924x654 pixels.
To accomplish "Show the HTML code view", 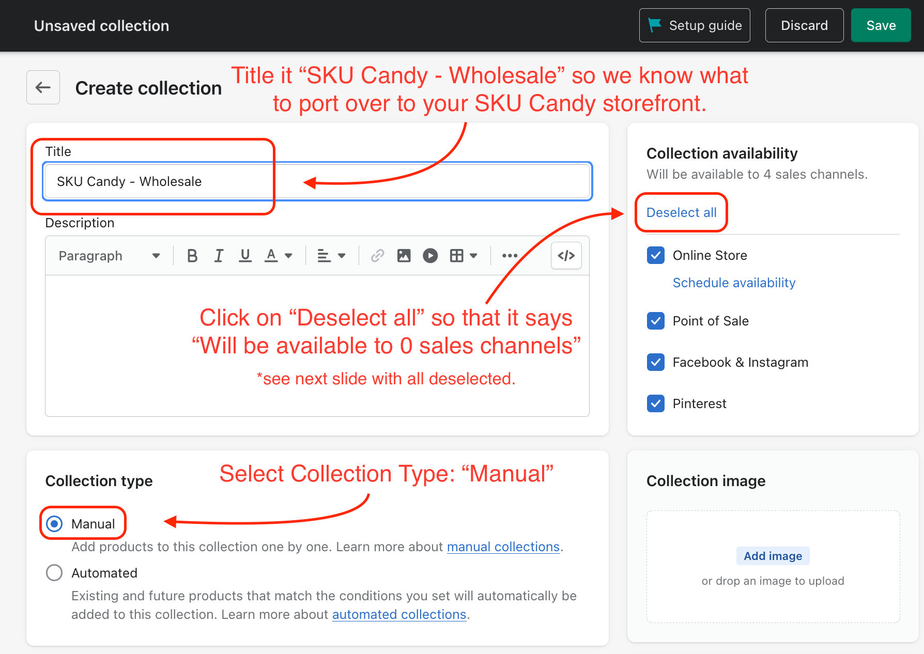I will [566, 256].
